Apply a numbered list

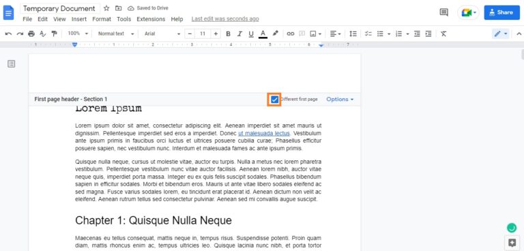(398, 33)
